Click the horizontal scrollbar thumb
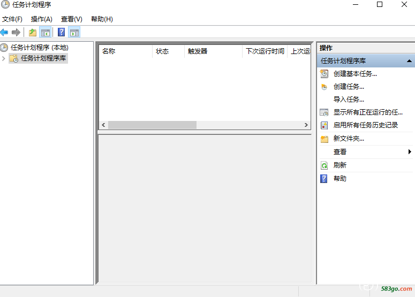This screenshot has height=297, width=415. (152, 125)
